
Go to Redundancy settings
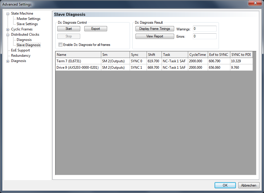click(20, 56)
